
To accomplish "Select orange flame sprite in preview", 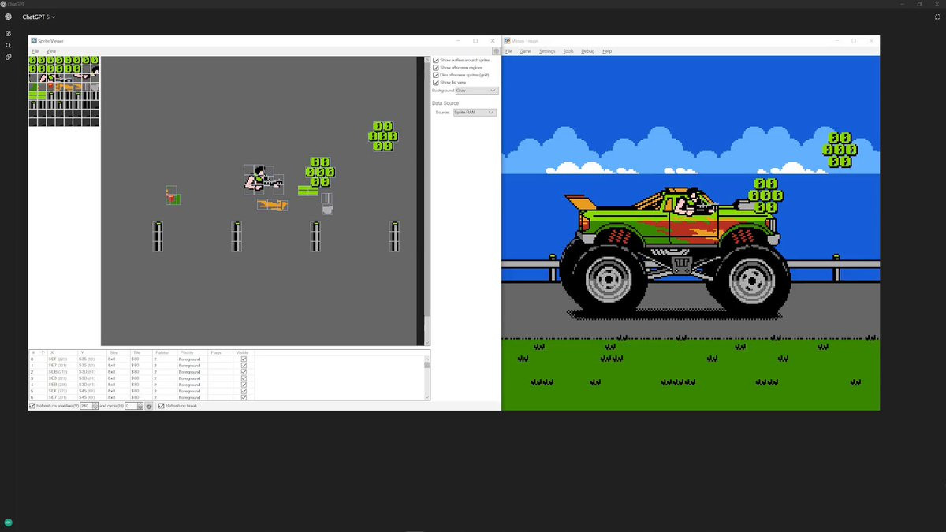I will coord(272,205).
